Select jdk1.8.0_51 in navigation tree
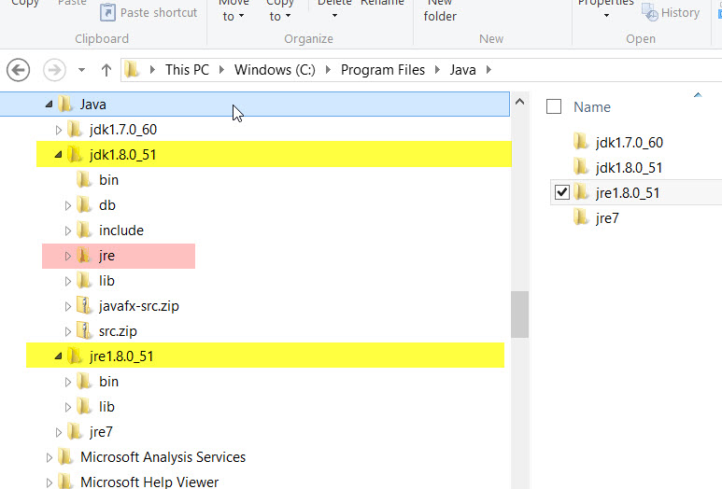Screen dimensions: 722x489 pyautogui.click(x=122, y=155)
